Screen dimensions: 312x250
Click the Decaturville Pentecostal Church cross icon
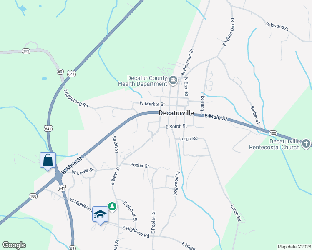(x=306, y=143)
